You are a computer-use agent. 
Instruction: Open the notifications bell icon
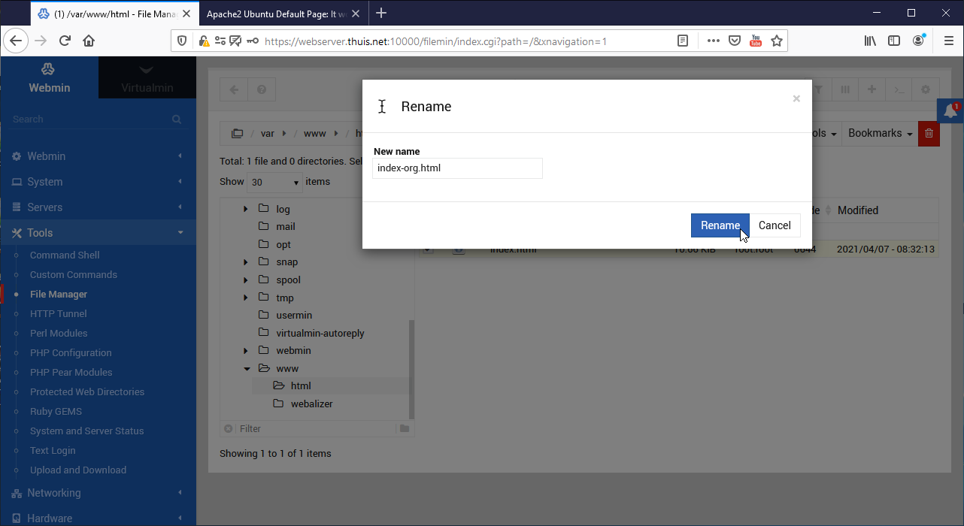point(950,110)
